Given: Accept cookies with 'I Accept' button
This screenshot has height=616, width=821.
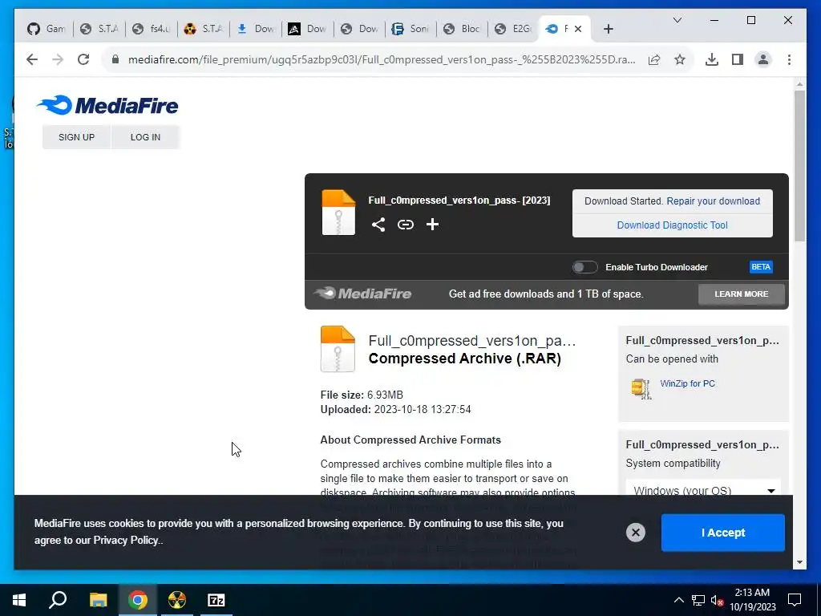Looking at the screenshot, I should (722, 533).
